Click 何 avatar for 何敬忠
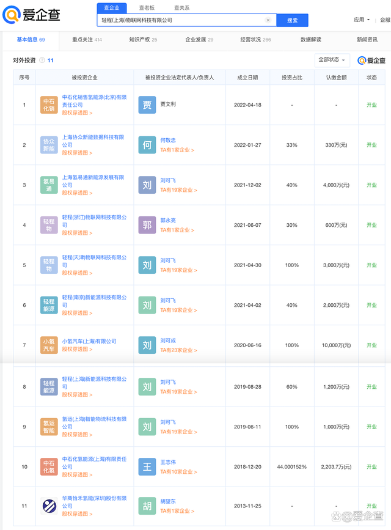391x530 pixels. (147, 145)
